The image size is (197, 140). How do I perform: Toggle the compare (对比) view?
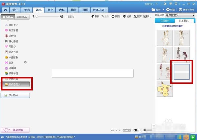tap(137, 130)
